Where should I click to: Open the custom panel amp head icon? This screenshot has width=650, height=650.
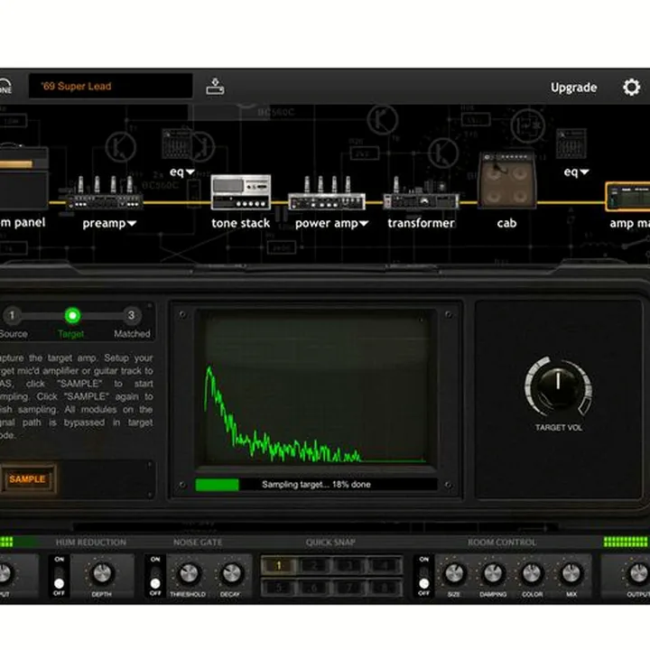pos(24,176)
